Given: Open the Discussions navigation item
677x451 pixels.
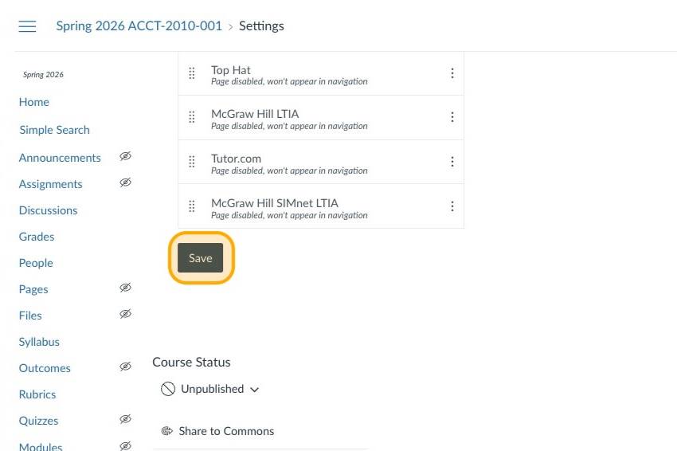Looking at the screenshot, I should click(48, 210).
